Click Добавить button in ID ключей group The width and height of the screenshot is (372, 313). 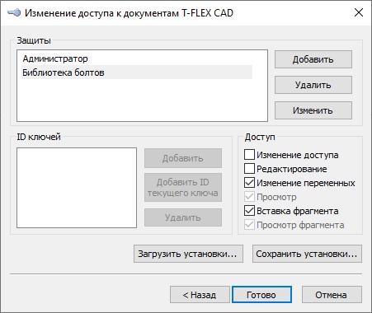click(183, 158)
